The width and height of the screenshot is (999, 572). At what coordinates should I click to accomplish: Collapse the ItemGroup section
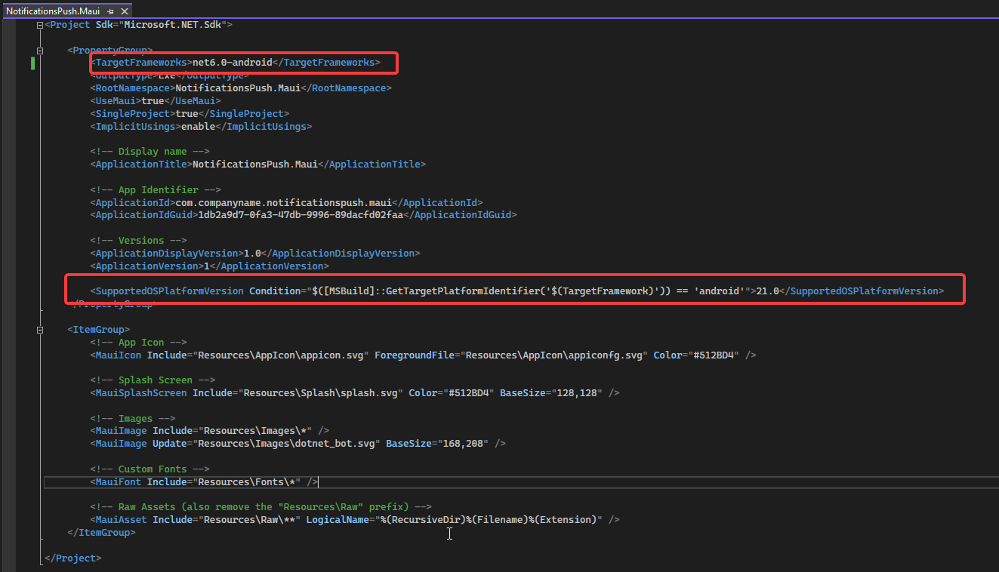click(x=39, y=329)
